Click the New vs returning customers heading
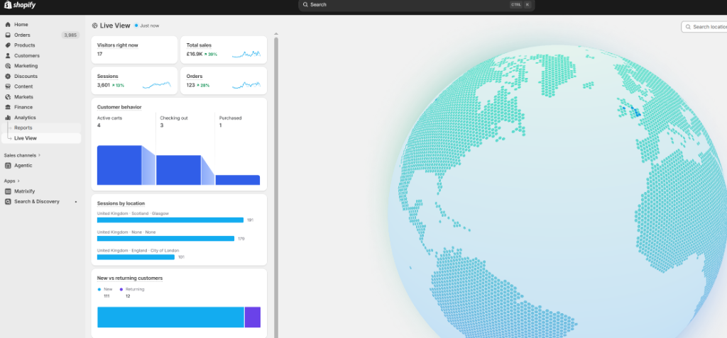 [130, 278]
